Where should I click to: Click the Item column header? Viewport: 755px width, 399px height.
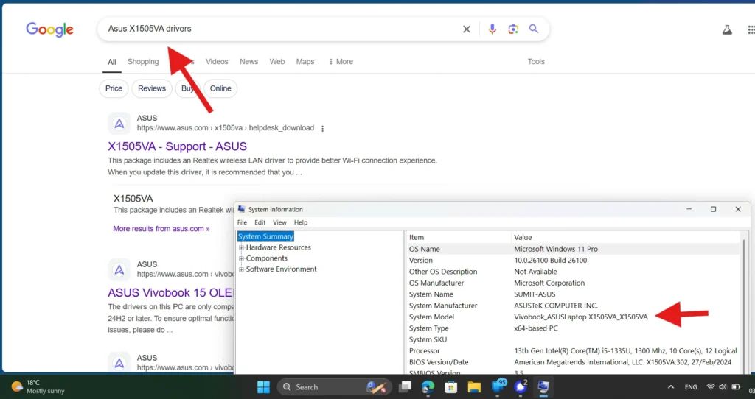(x=459, y=237)
